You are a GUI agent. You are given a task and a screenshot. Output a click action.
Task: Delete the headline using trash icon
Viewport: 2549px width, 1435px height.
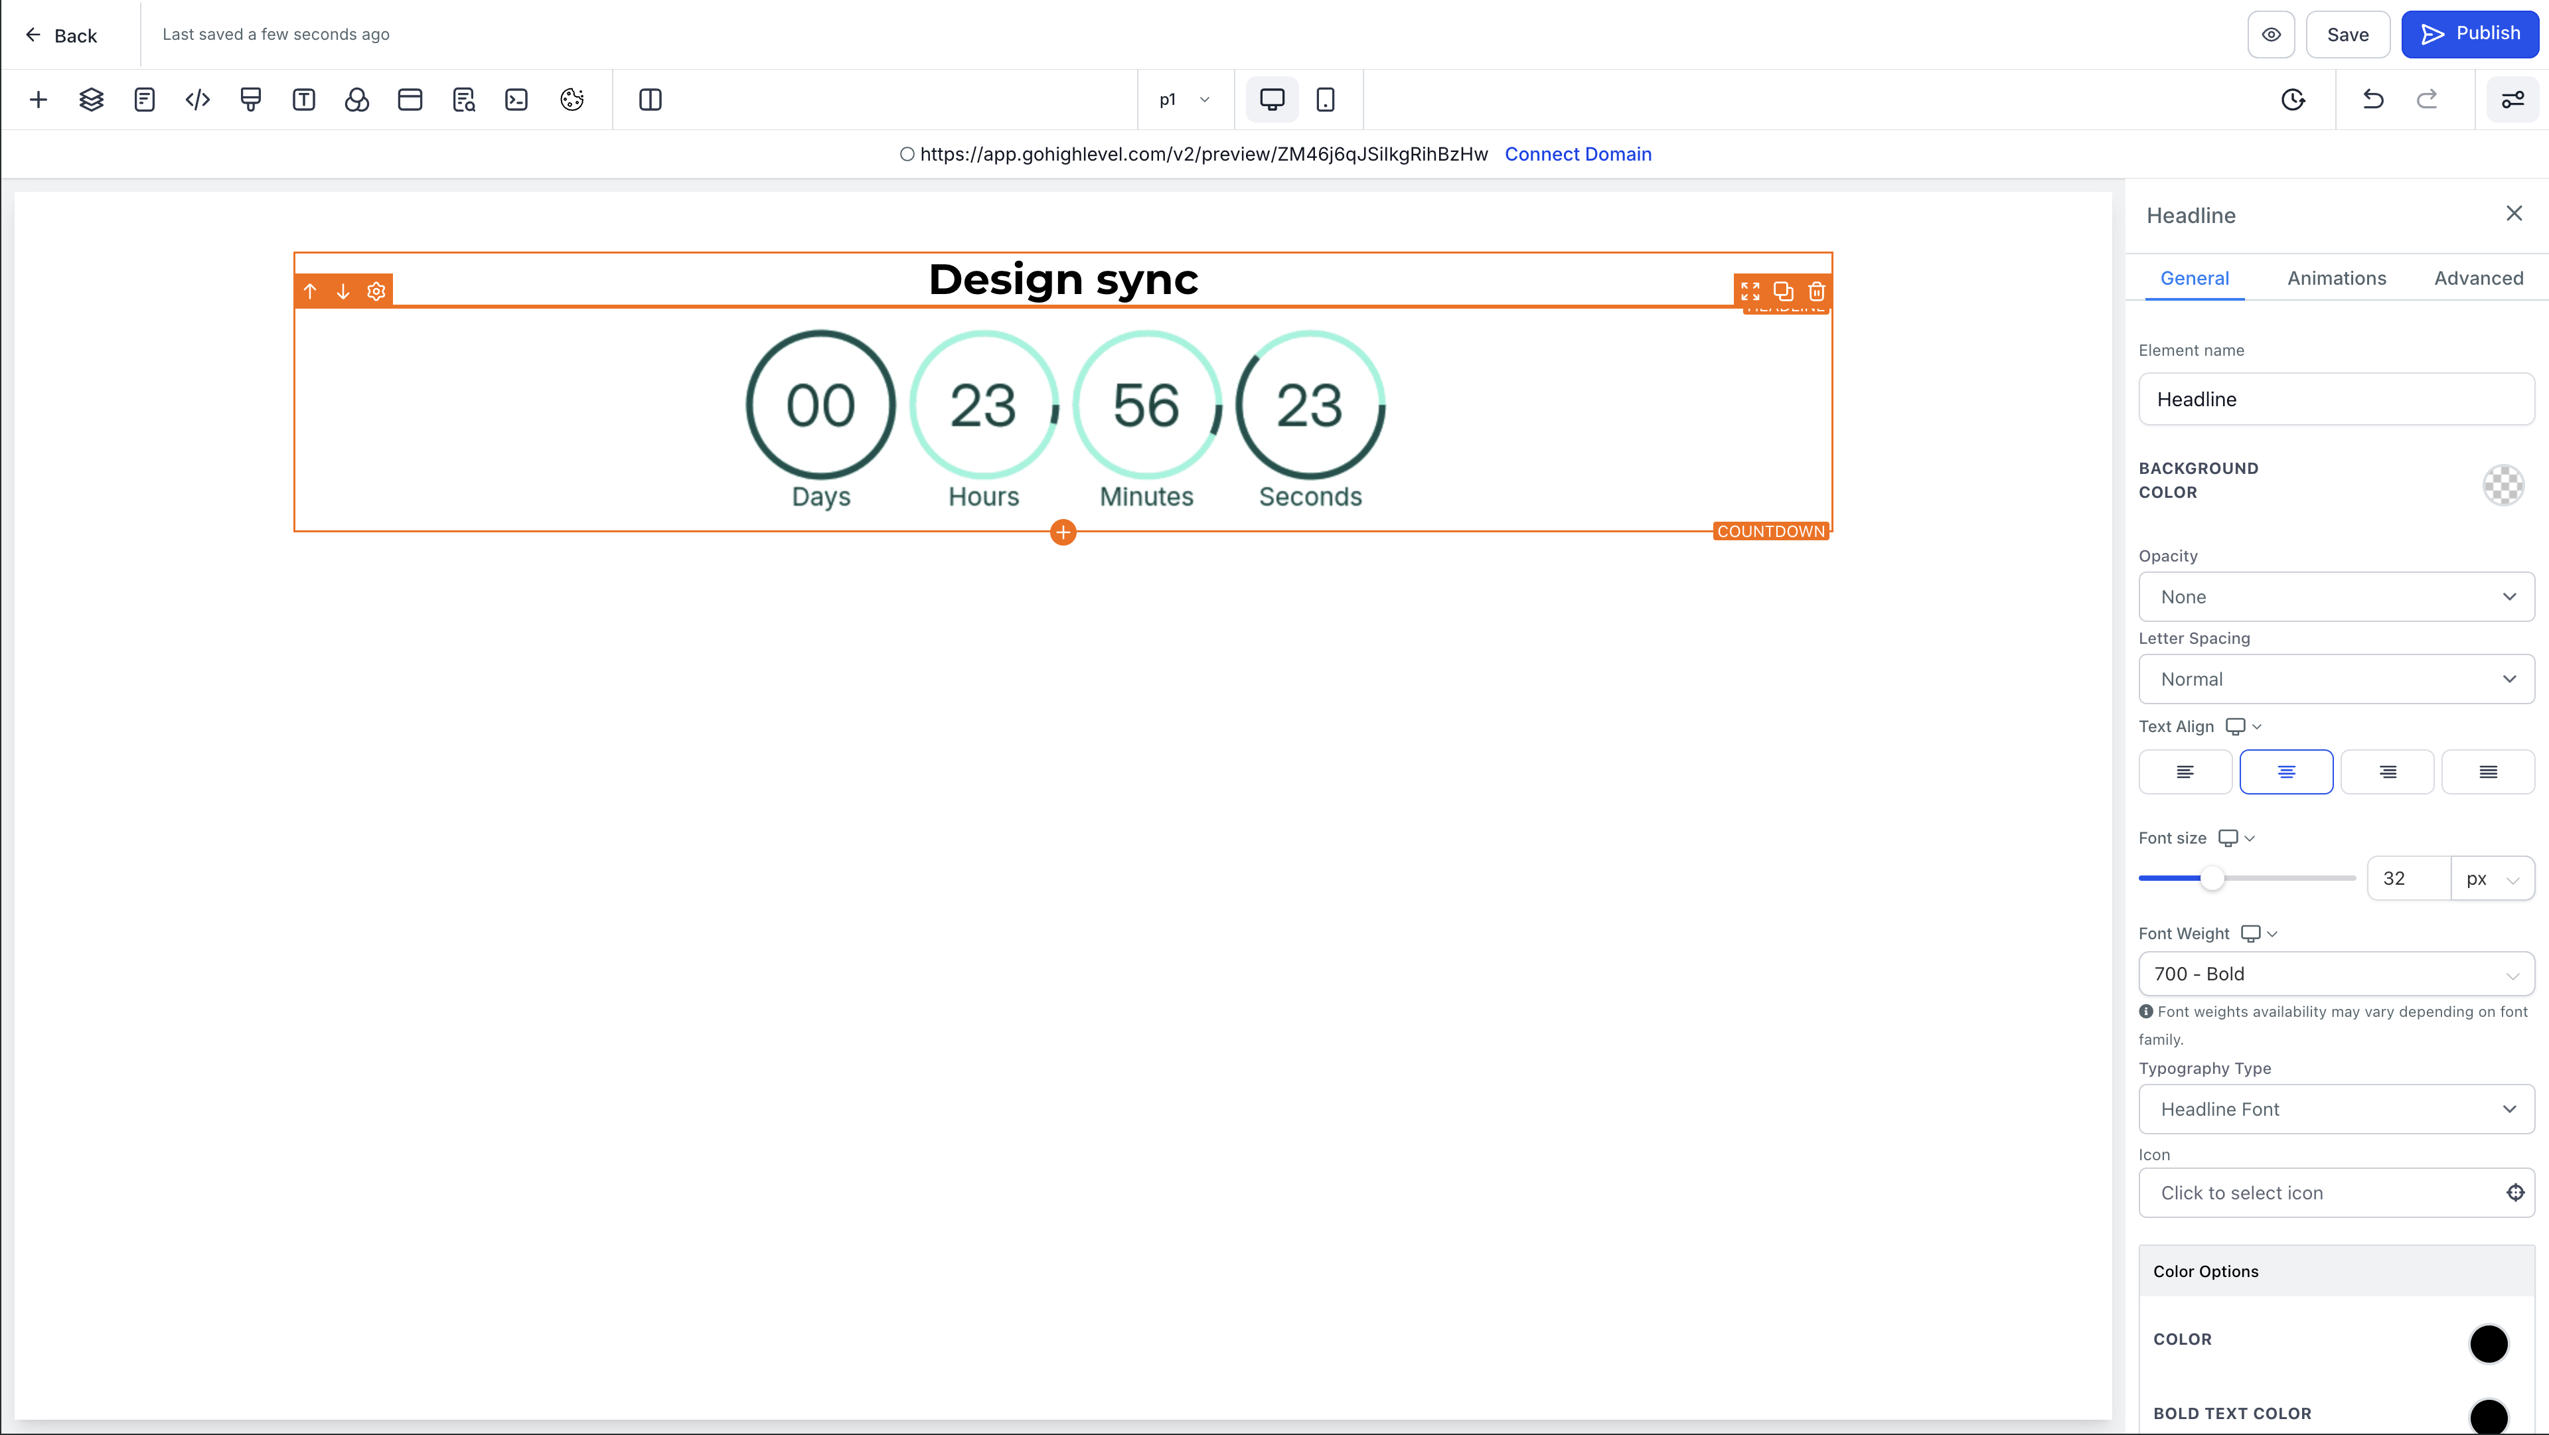click(x=1817, y=291)
